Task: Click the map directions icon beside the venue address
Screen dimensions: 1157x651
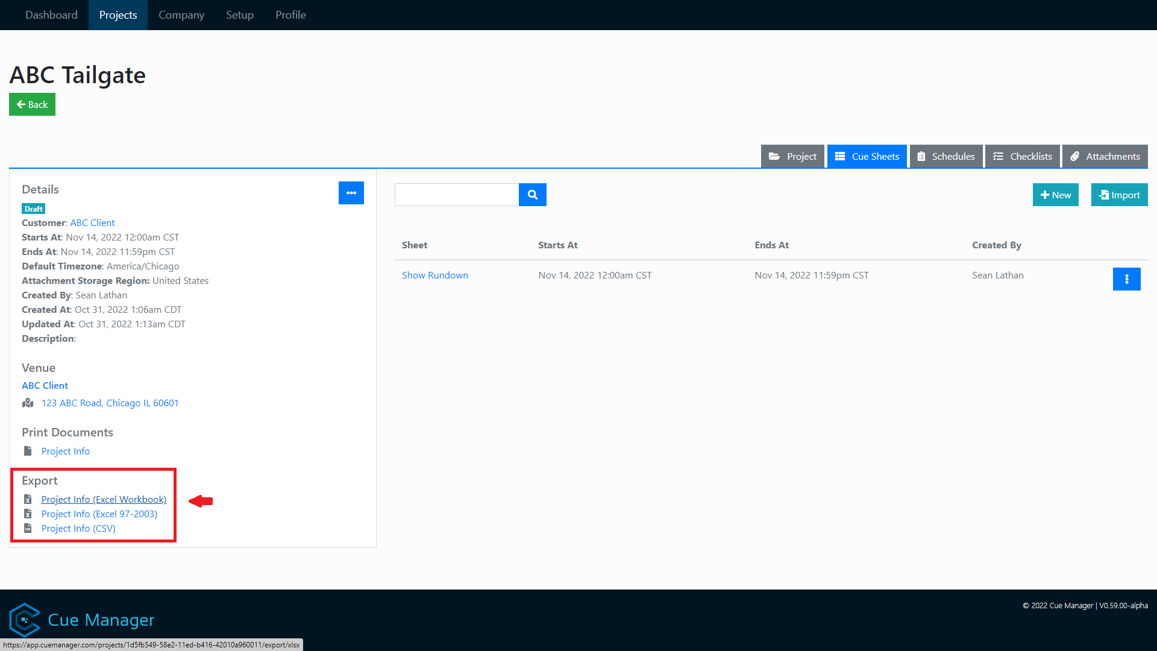Action: click(x=28, y=403)
